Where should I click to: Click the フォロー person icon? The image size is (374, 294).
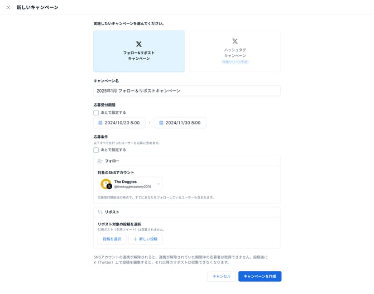tap(100, 161)
